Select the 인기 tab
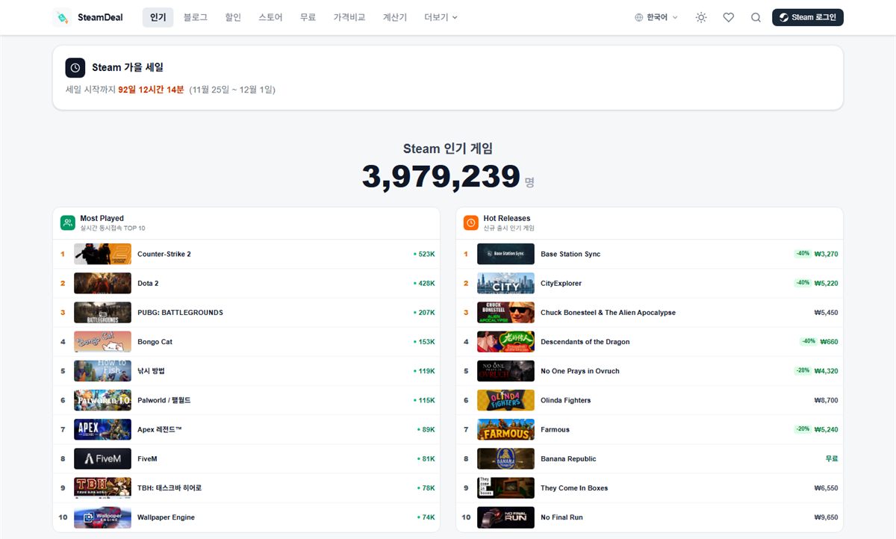 (158, 17)
